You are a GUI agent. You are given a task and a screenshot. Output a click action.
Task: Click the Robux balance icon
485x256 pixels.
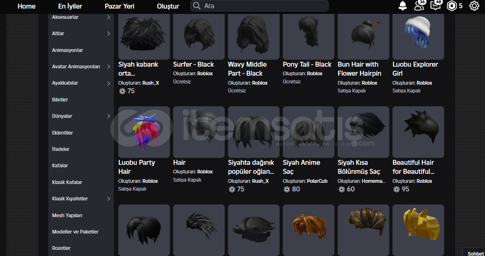(x=451, y=6)
